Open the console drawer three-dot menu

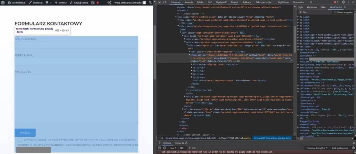point(159,143)
